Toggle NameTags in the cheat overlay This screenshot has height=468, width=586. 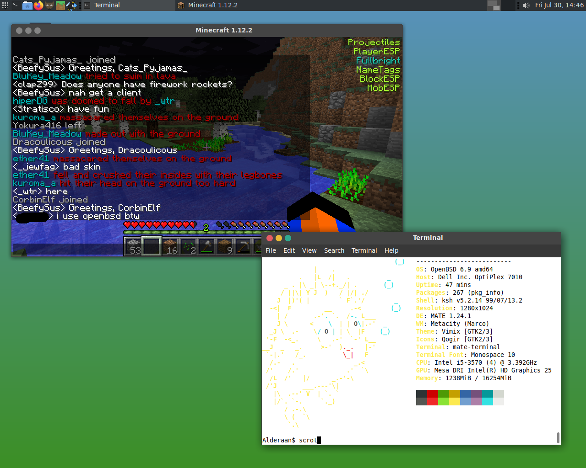pyautogui.click(x=378, y=69)
